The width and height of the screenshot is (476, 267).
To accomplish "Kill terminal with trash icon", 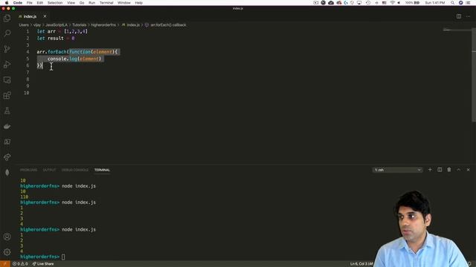I will coord(449,170).
